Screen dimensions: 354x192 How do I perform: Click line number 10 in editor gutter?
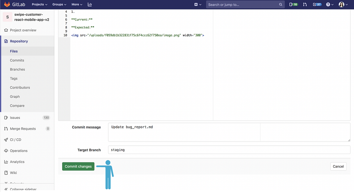(x=65, y=35)
